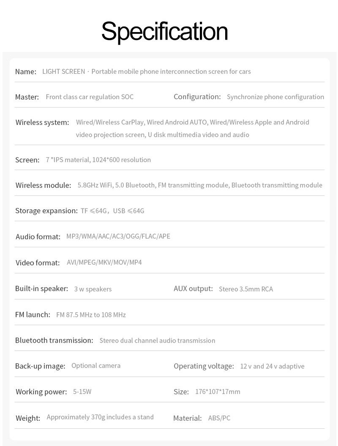Click the Operating voltage label
The width and height of the screenshot is (338, 446).
(204, 366)
